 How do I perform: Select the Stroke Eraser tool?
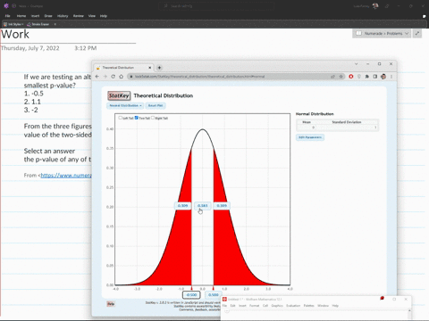coord(38,24)
